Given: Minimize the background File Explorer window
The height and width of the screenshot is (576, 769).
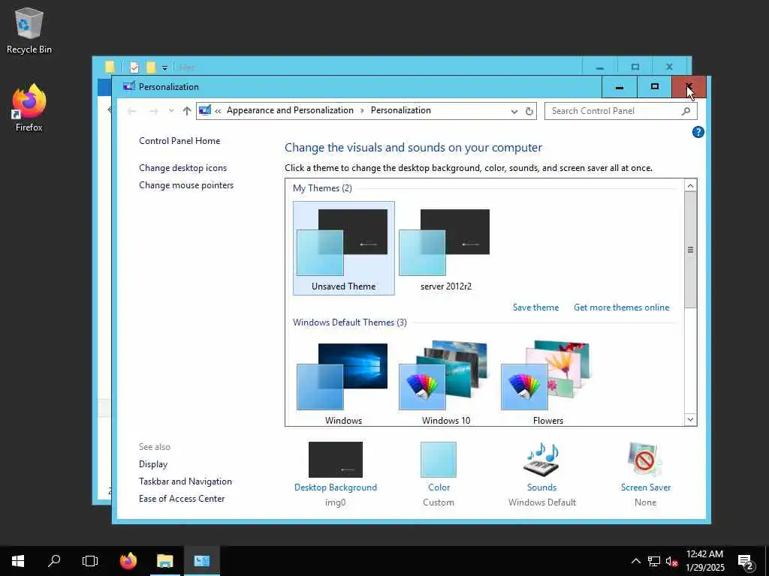Looking at the screenshot, I should click(x=599, y=67).
